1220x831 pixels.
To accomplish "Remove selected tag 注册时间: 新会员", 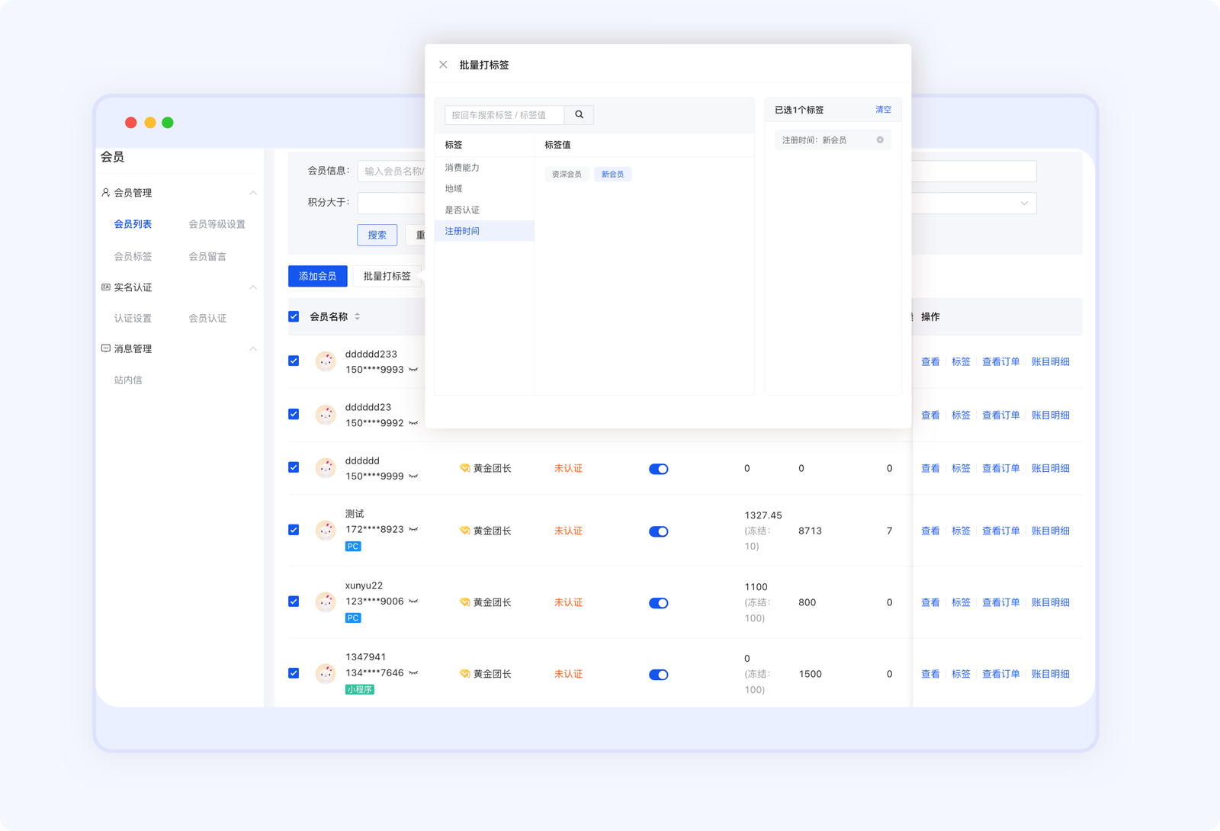I will pyautogui.click(x=880, y=140).
